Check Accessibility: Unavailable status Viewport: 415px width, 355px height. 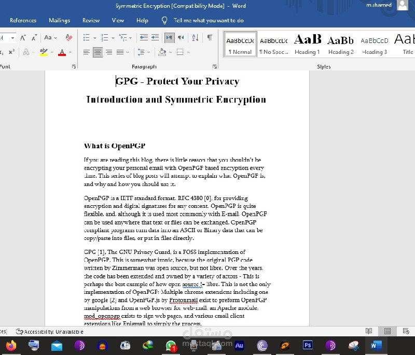point(50,332)
